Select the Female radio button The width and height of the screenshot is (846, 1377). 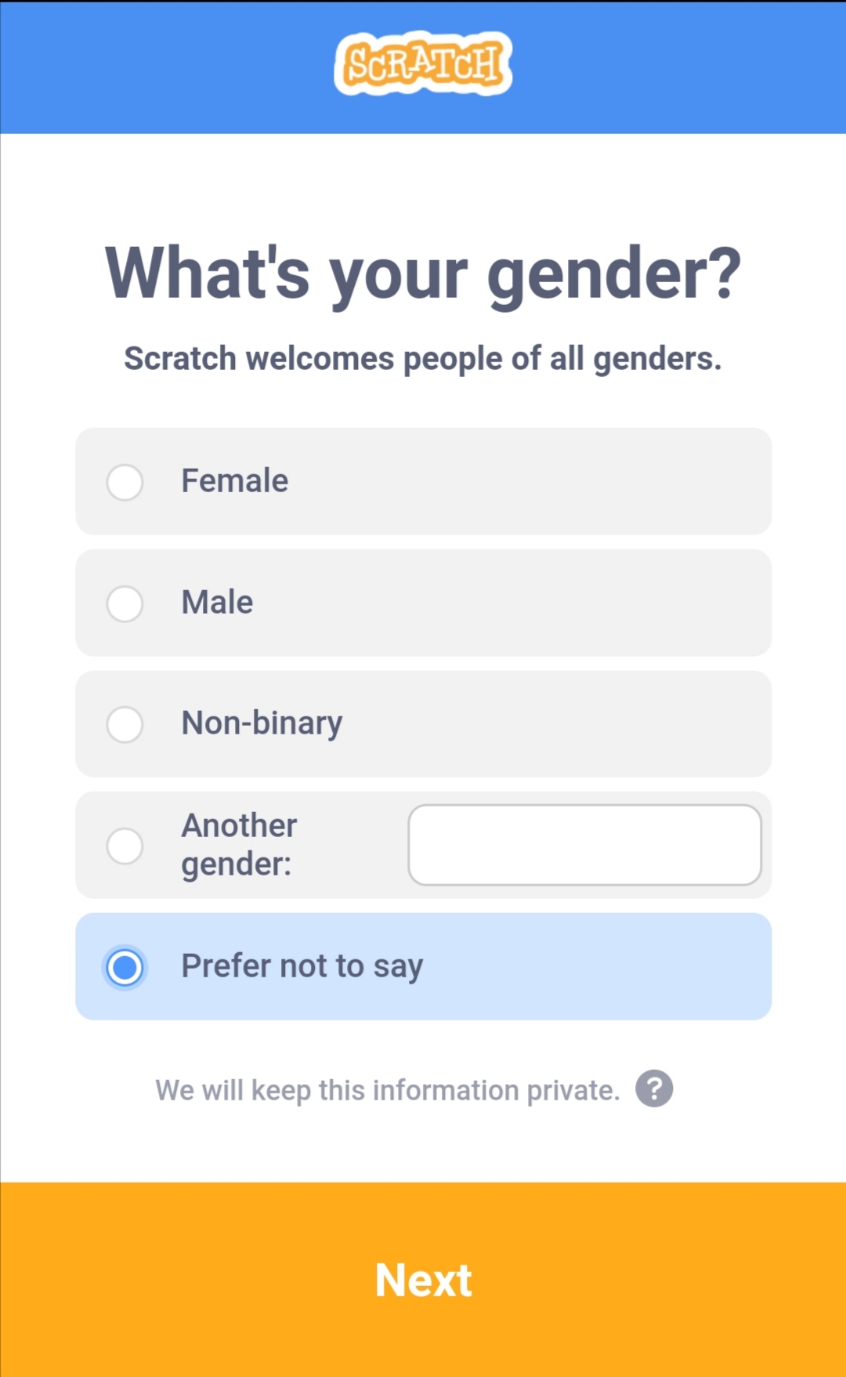[x=125, y=482]
